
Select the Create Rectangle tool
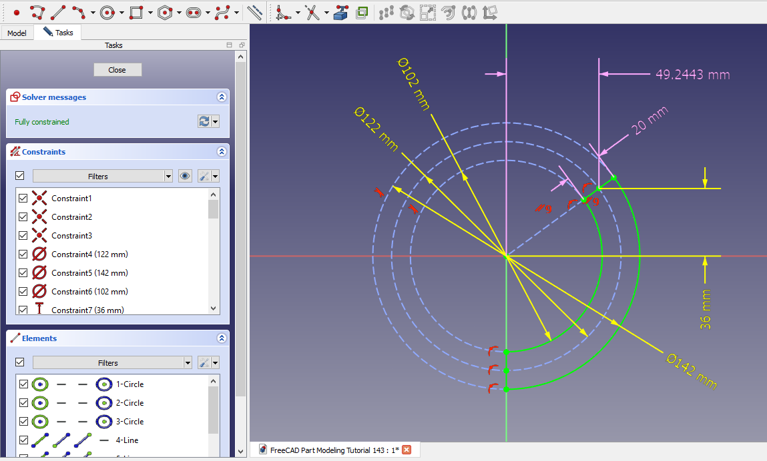[x=136, y=12]
